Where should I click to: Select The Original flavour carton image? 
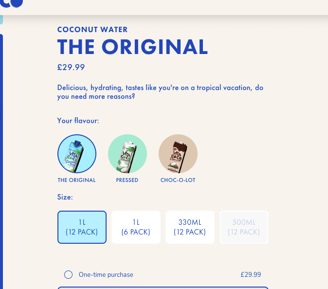pyautogui.click(x=77, y=154)
